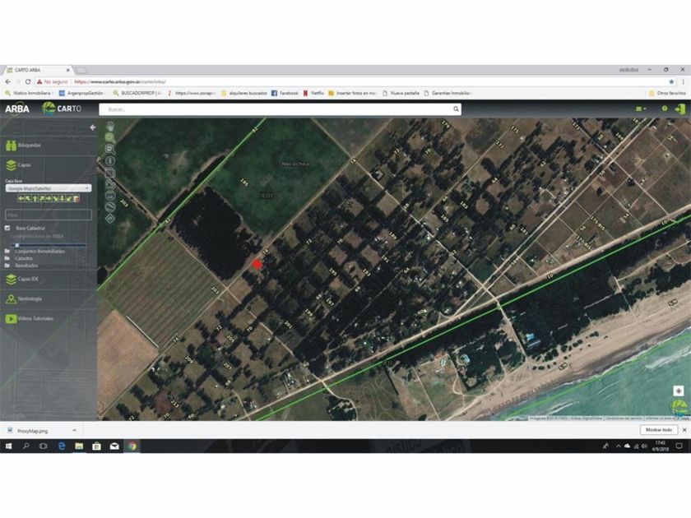Viewport: 691px width, 518px height.
Task: Expand the Conjuntos Inmobiliarios folder
Action: tap(36, 251)
